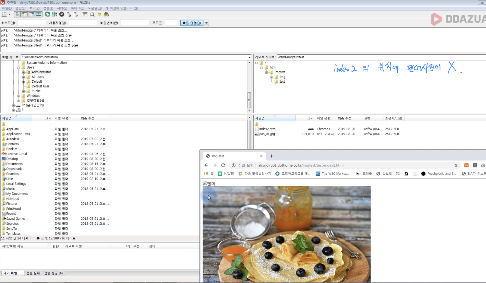486x283 pixels.
Task: Select the Downloads folder in local list
Action: (x=14, y=169)
